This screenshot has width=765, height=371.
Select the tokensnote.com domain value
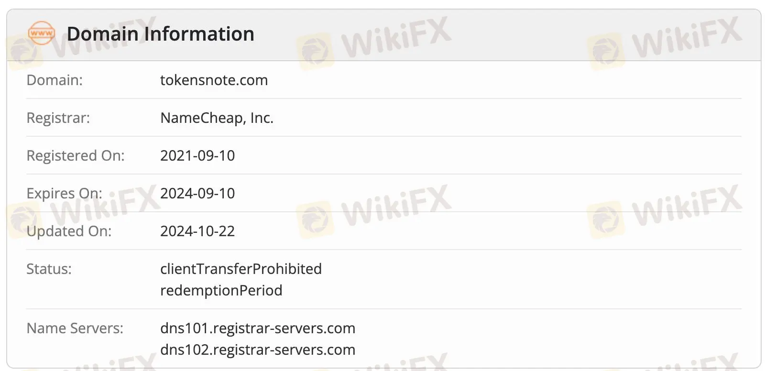(x=214, y=80)
